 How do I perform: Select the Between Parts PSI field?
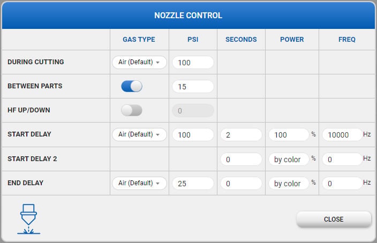193,87
